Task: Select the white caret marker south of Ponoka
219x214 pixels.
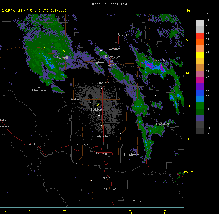Action: 93,37
